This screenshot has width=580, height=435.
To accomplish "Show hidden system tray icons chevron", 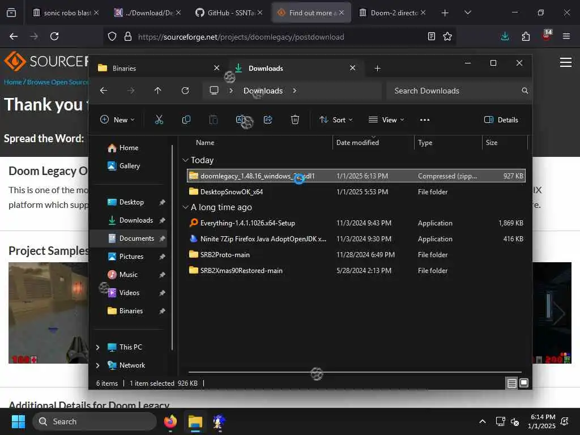I will tap(483, 421).
